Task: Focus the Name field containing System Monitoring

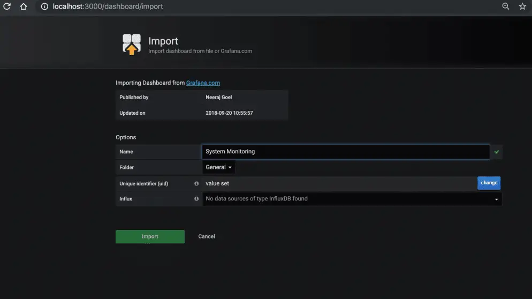Action: pos(345,152)
